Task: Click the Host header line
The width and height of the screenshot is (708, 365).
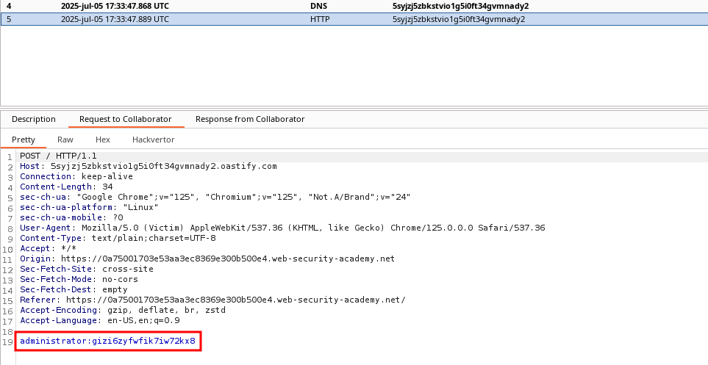Action: pyautogui.click(x=148, y=166)
